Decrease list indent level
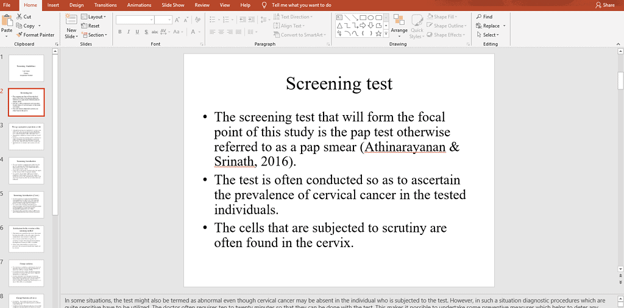 point(243,19)
